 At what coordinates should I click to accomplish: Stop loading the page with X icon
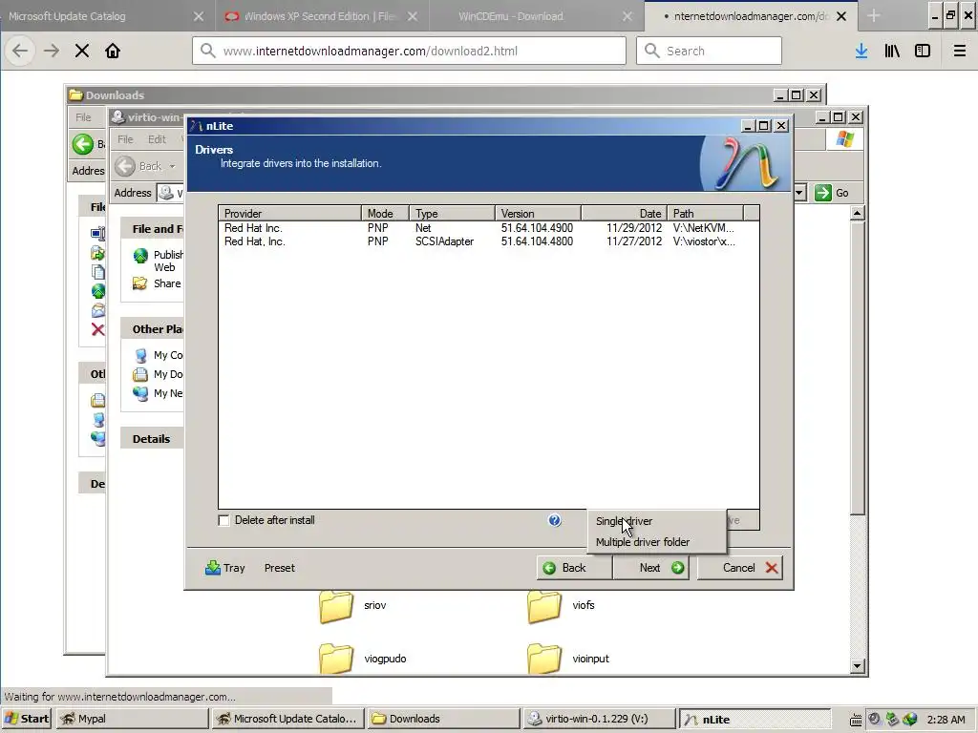click(82, 51)
